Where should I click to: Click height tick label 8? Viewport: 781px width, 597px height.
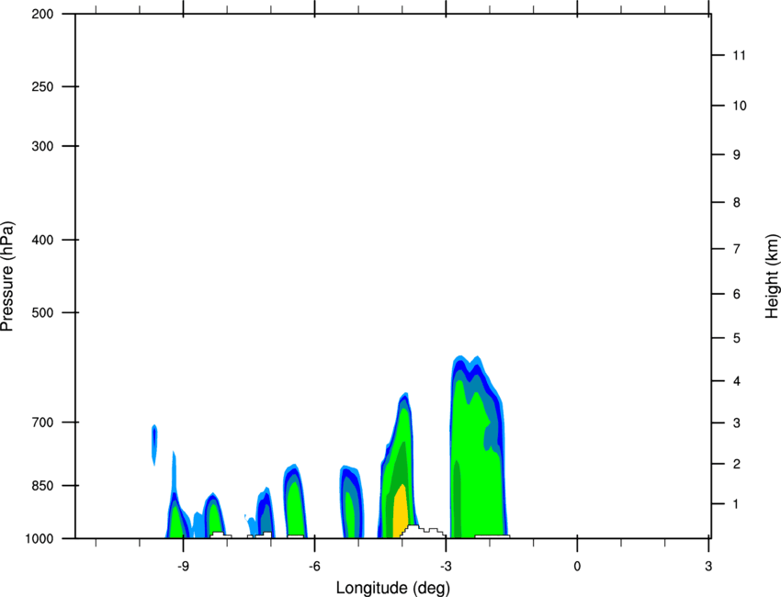pyautogui.click(x=737, y=203)
